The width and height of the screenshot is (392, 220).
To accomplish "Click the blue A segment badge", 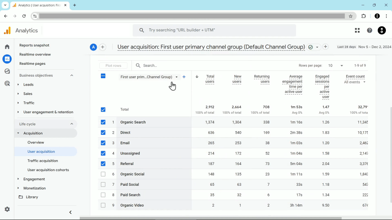I will [93, 47].
